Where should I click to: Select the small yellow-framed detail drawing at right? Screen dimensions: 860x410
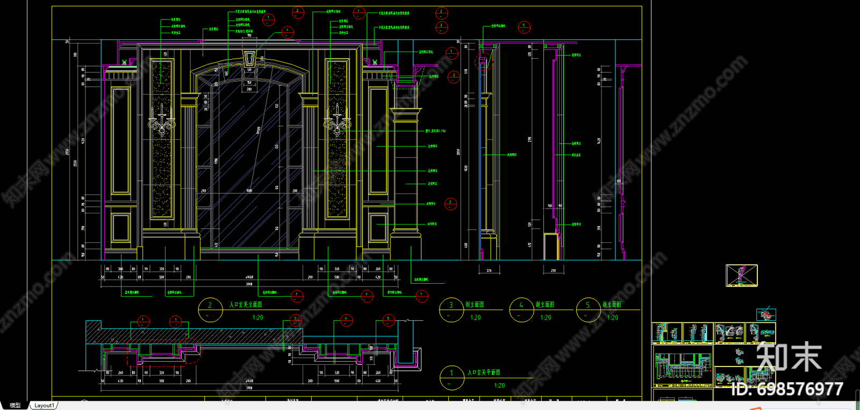point(742,276)
